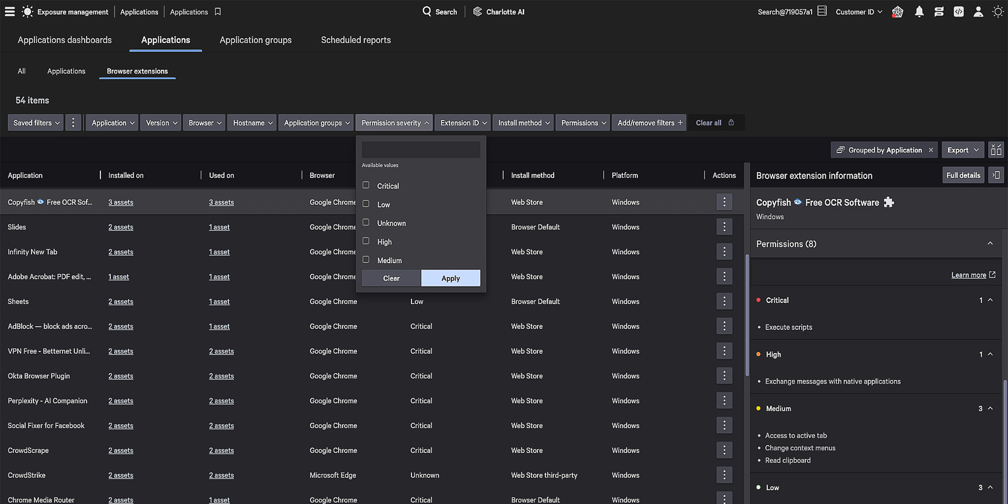Open the hamburger navigation menu

10,12
